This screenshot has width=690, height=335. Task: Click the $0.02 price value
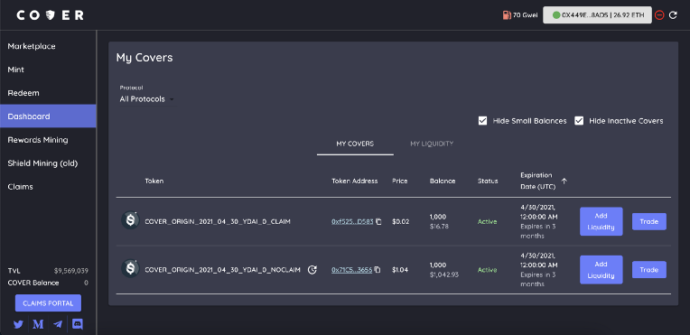[400, 221]
